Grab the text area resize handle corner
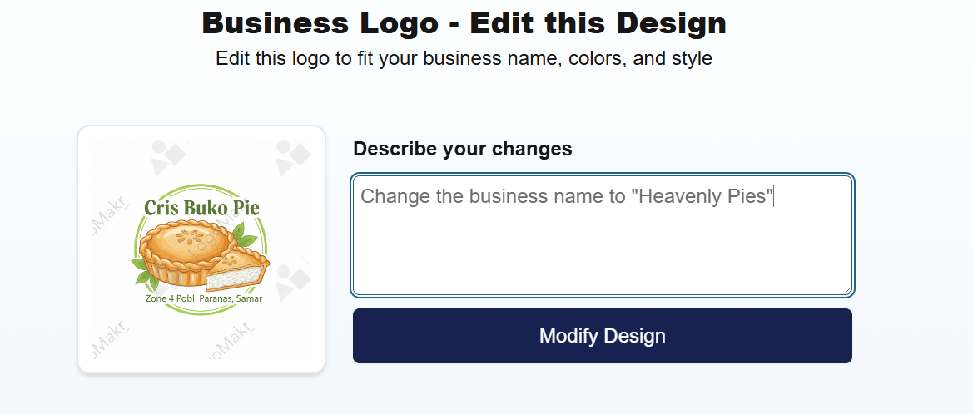Screen dimensions: 973x414 tap(847, 289)
